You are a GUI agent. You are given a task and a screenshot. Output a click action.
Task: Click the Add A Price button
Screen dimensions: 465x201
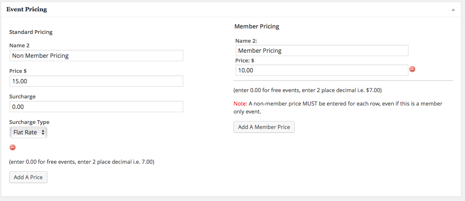tap(28, 177)
